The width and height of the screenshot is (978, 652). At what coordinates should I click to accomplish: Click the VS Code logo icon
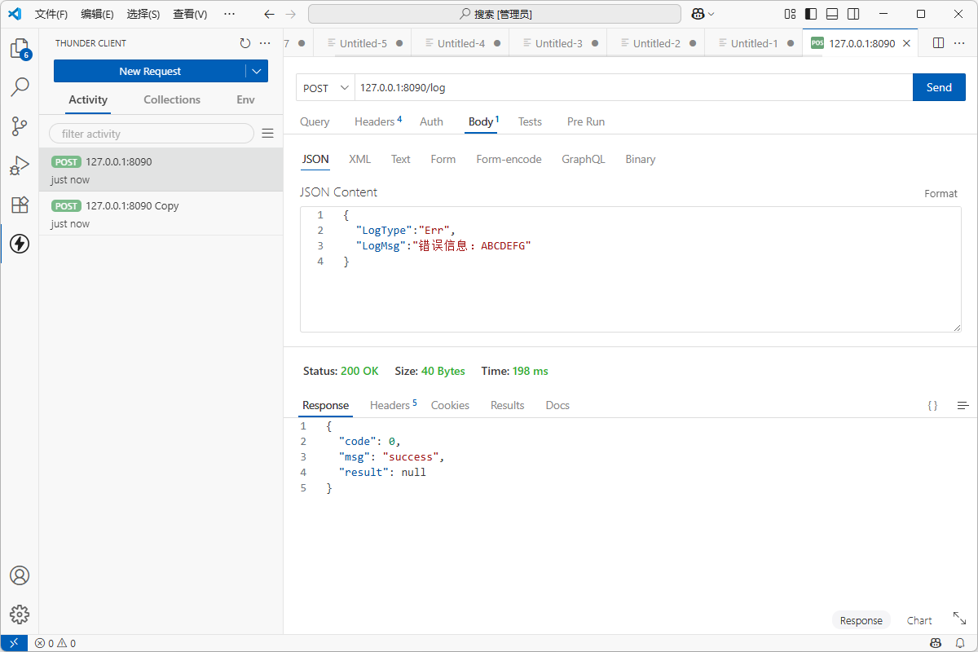[14, 14]
